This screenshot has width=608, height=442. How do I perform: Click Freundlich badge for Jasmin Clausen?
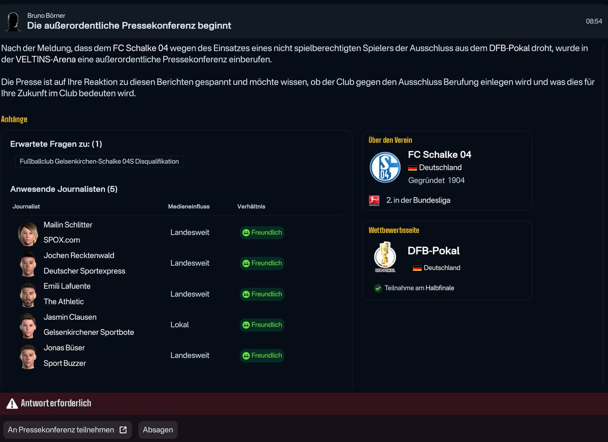pos(262,325)
